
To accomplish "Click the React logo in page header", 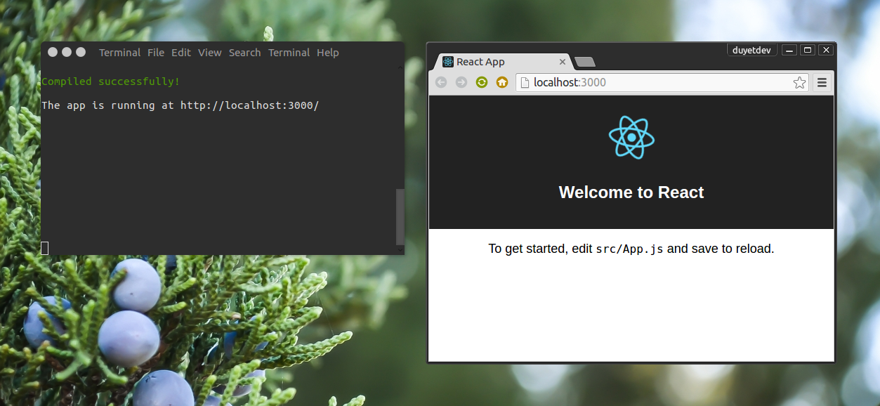I will (631, 137).
